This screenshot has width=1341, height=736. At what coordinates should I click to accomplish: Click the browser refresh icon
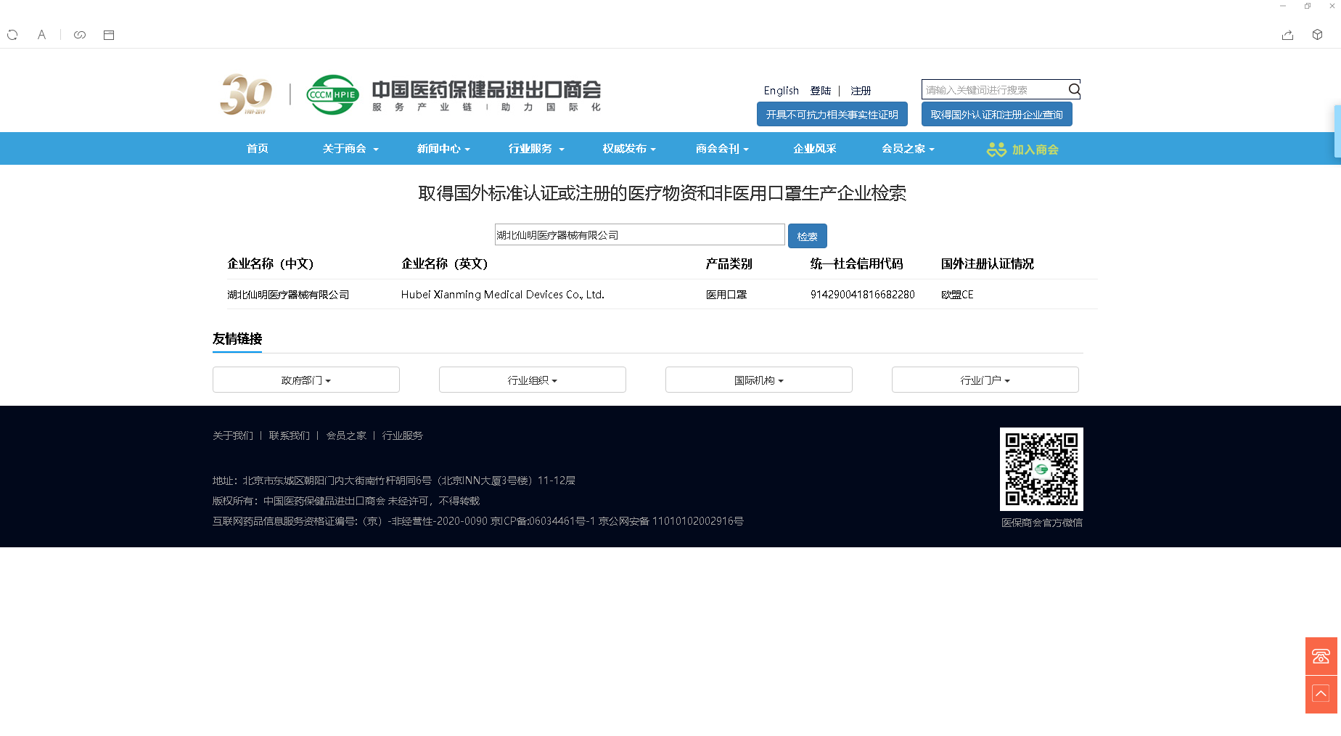pos(12,35)
